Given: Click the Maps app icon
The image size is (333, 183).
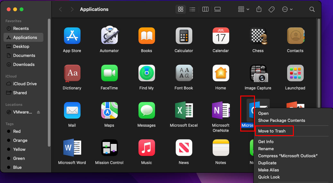Looking at the screenshot, I should coord(109,110).
